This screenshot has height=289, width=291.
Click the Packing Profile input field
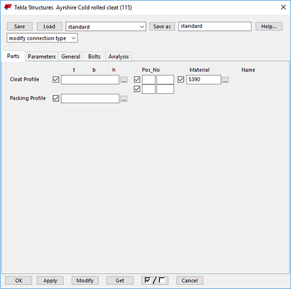point(90,98)
